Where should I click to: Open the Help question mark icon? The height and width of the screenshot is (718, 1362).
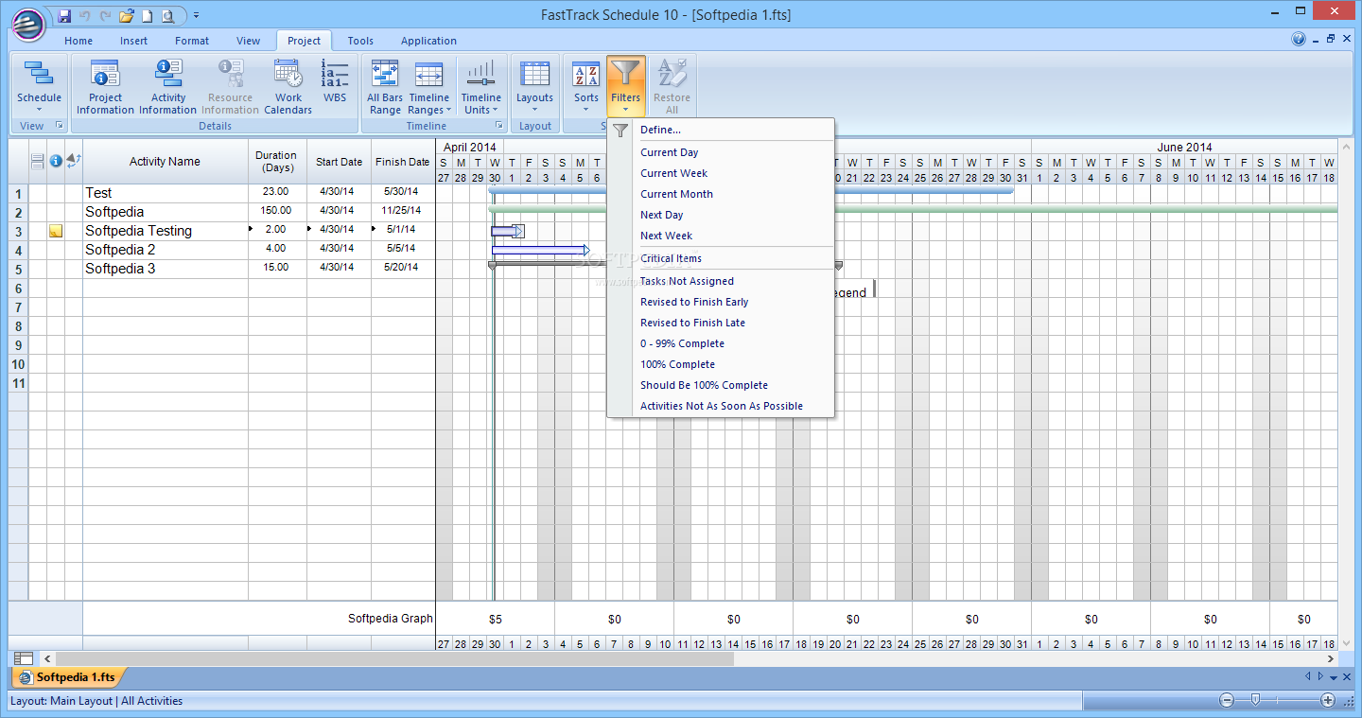click(x=1299, y=40)
